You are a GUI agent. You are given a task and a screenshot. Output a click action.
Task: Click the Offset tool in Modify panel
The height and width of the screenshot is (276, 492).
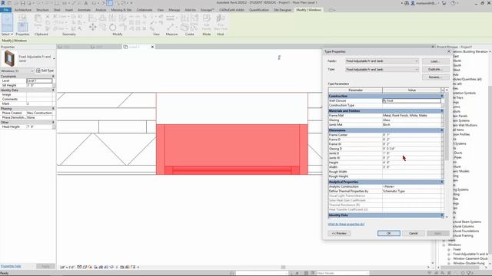click(x=102, y=18)
